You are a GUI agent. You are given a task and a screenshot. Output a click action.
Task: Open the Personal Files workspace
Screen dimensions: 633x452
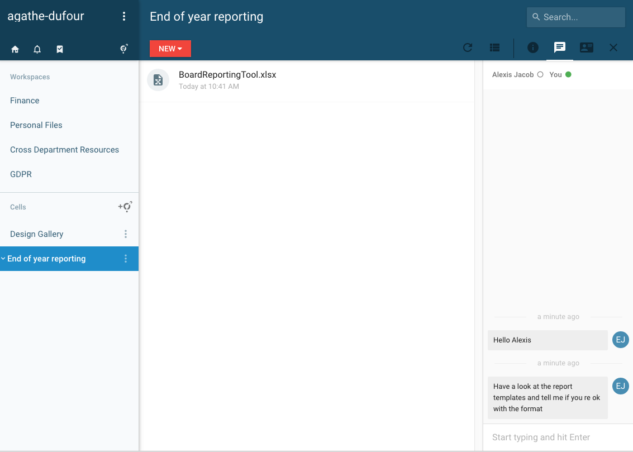[36, 125]
